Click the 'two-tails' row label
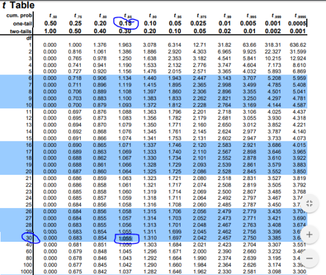Screen dimensions: 326x275 click(x=21, y=31)
